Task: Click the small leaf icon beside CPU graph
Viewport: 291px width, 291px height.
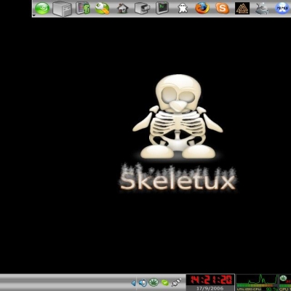Action: 283,278
